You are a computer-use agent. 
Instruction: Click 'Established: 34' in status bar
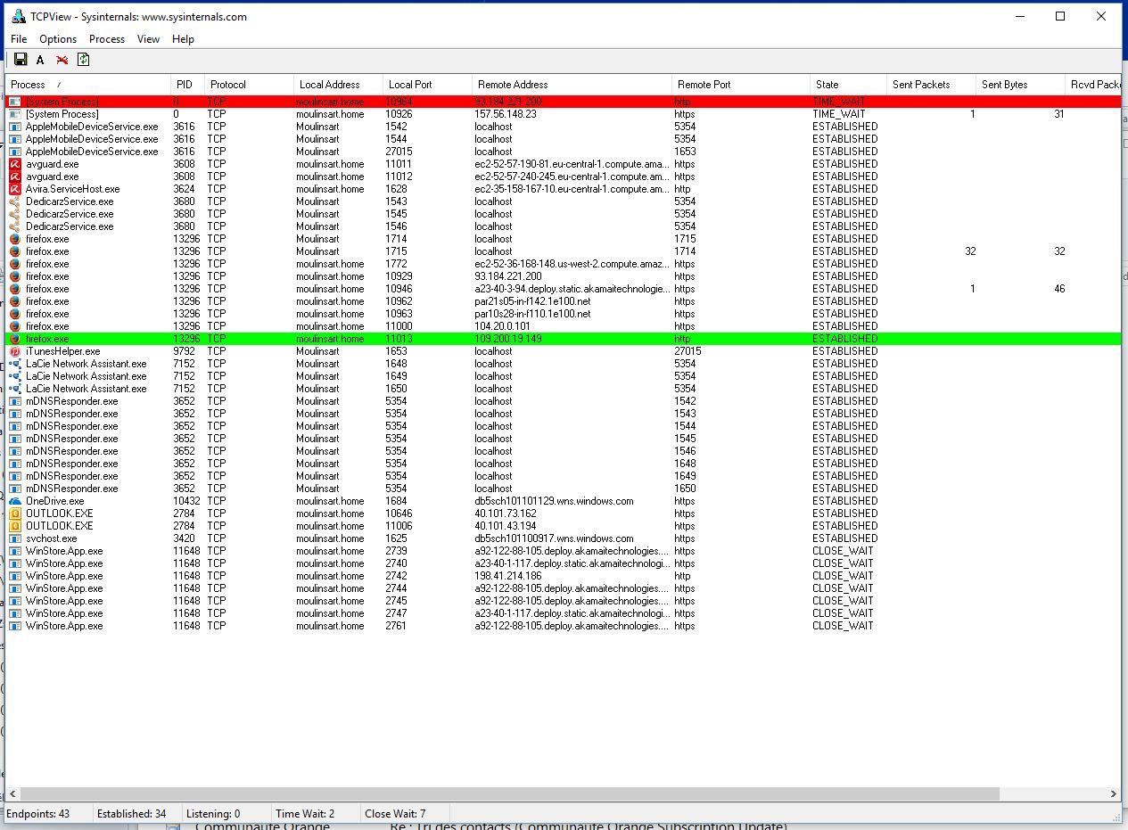pos(131,813)
